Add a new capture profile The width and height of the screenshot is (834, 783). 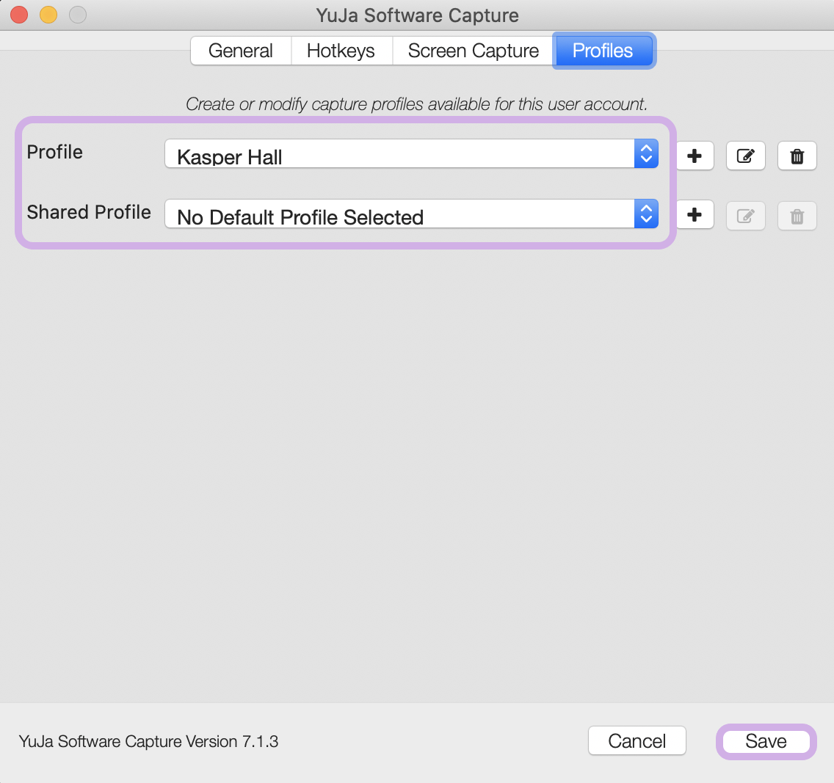tap(694, 156)
